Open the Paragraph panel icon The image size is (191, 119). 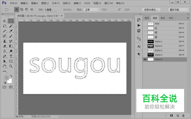[139, 54]
